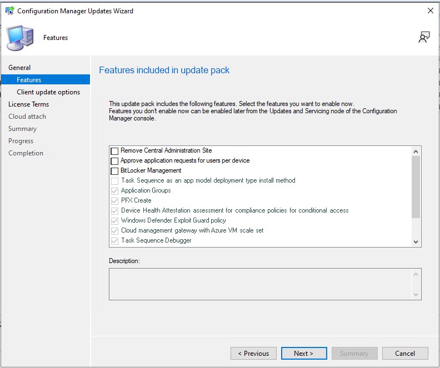Cancel the updates wizard
440x368 pixels.
405,354
